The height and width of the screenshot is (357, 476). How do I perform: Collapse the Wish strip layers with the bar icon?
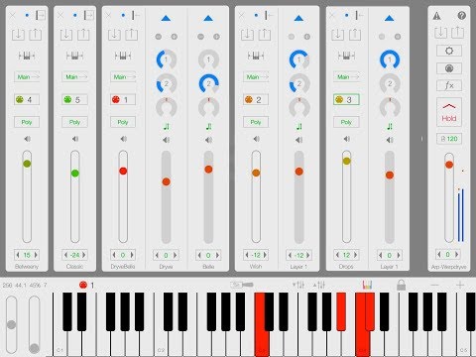[x=268, y=15]
